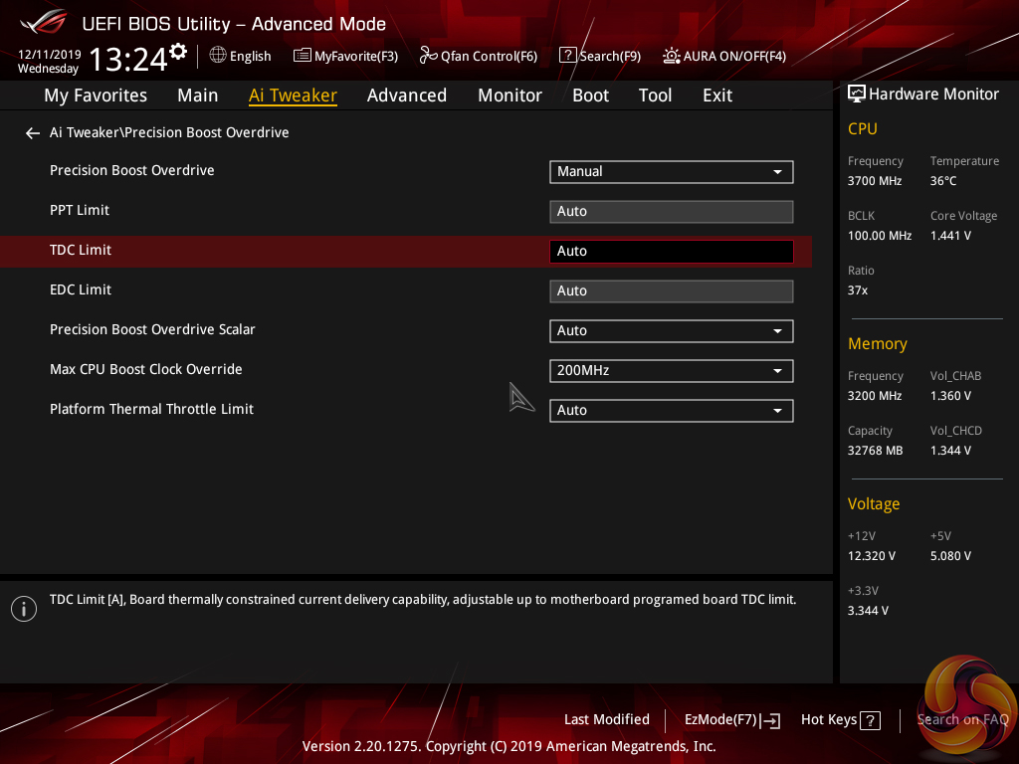Click the Hot Keys question mark icon
The image size is (1019, 764).
(870, 720)
